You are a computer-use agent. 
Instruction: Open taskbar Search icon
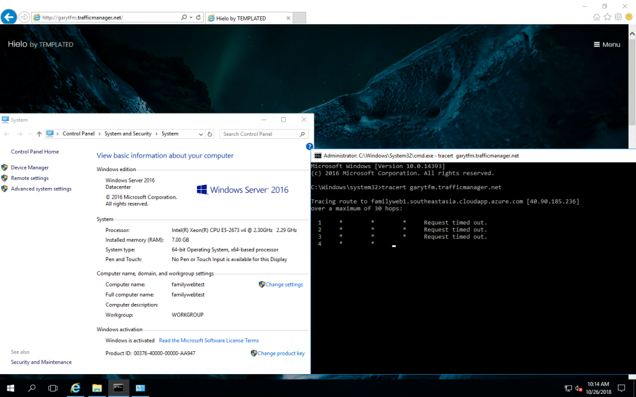pyautogui.click(x=32, y=388)
